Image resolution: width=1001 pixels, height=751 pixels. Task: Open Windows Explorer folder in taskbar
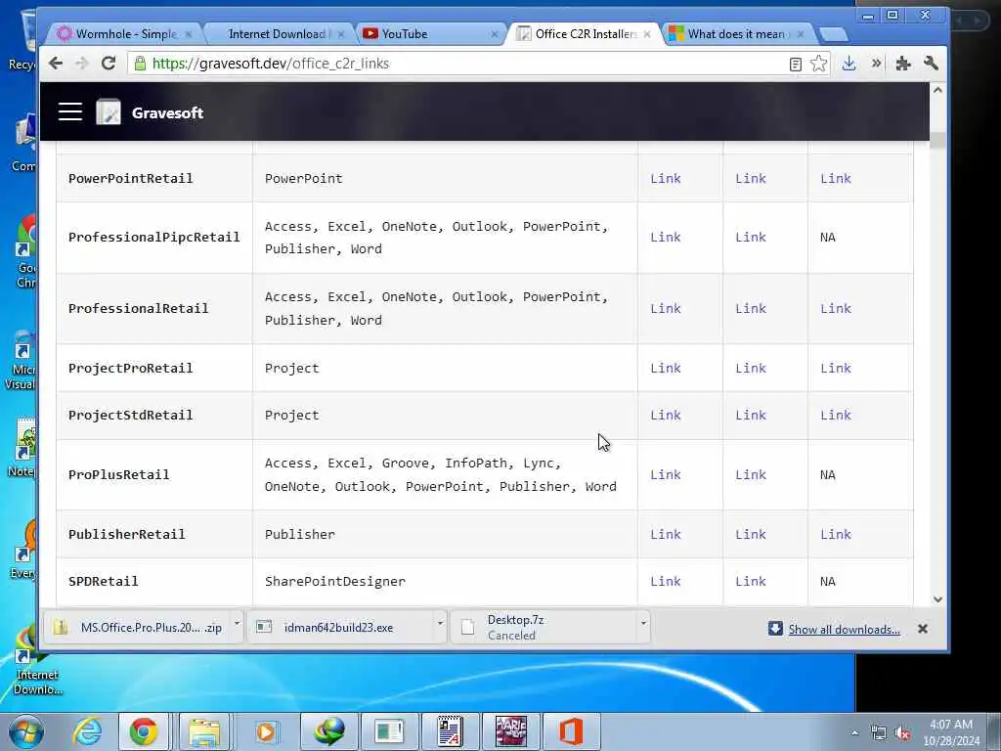point(204,731)
